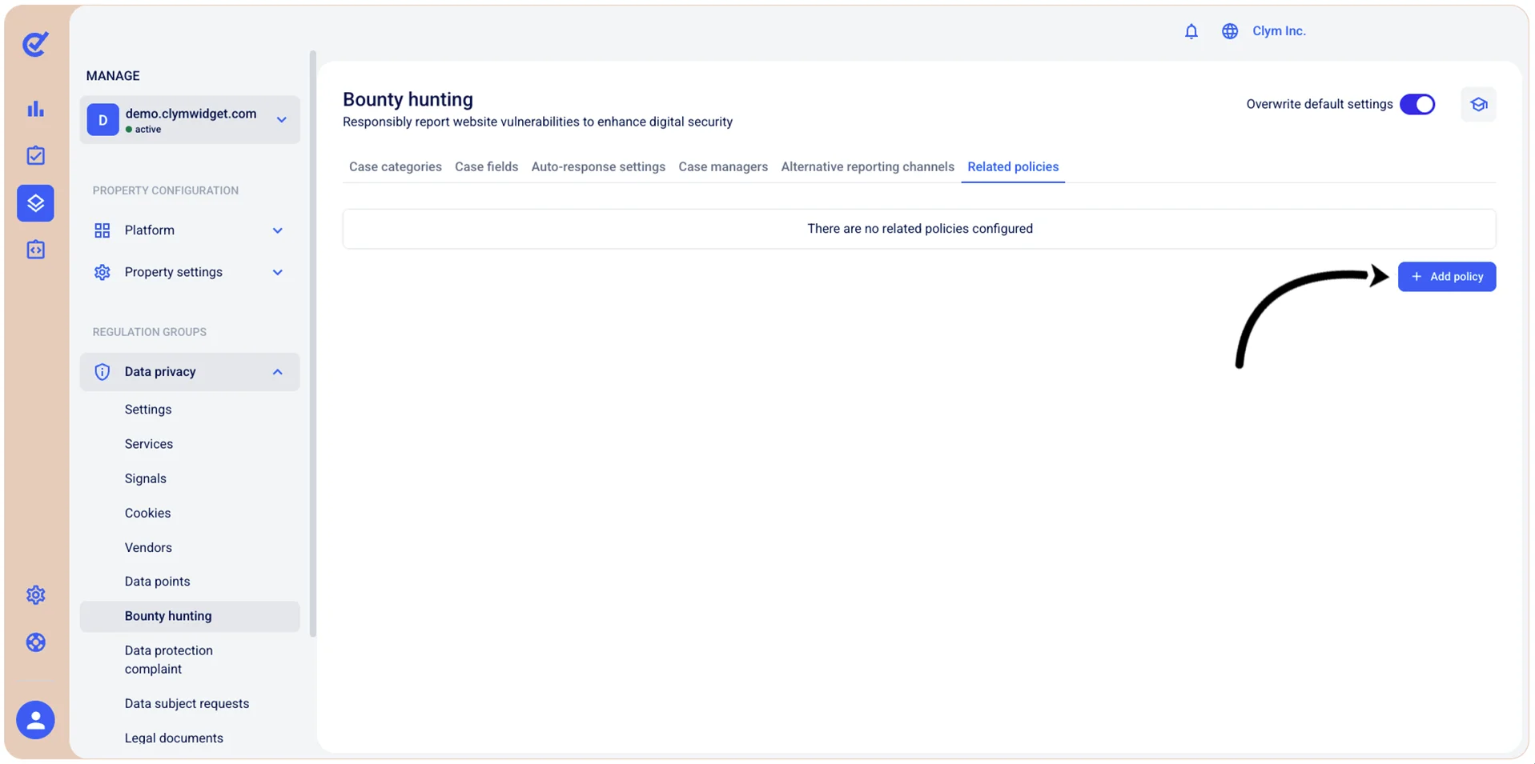Switch to the Case categories tab
1535x764 pixels.
396,166
